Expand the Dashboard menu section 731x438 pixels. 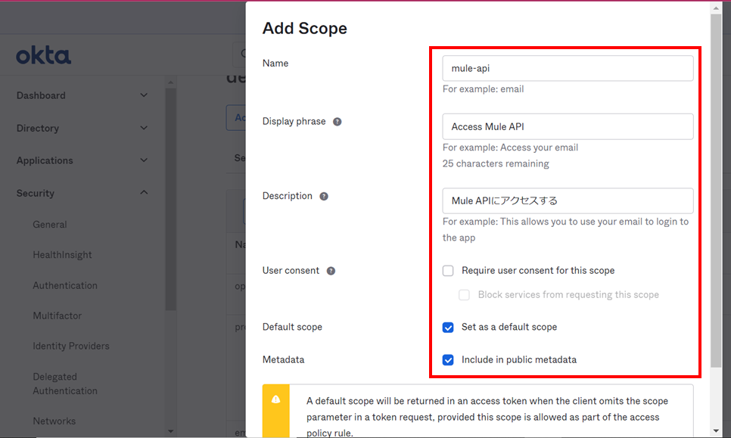82,95
